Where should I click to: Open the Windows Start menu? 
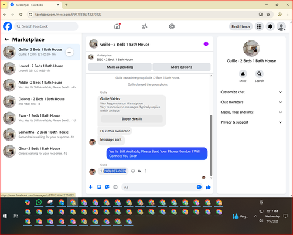pyautogui.click(x=5, y=216)
